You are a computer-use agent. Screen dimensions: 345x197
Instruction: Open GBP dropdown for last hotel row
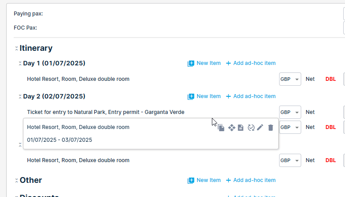[x=290, y=160]
